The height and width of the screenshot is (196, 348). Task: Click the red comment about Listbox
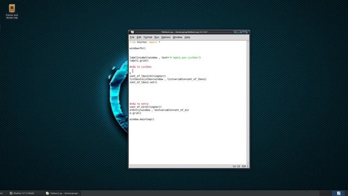click(140, 67)
